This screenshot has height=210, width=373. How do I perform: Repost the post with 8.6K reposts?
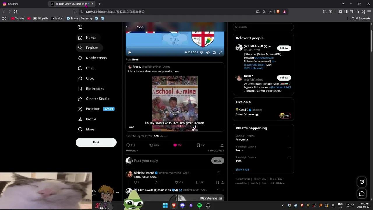click(x=151, y=145)
